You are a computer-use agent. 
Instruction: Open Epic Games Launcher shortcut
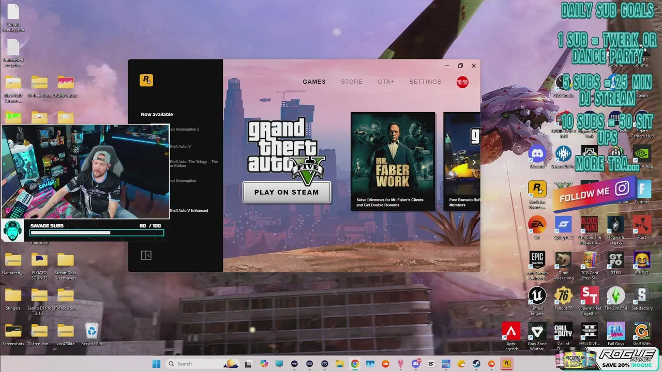coord(537,266)
